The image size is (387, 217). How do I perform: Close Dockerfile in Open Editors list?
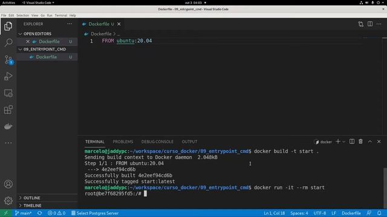pos(28,42)
